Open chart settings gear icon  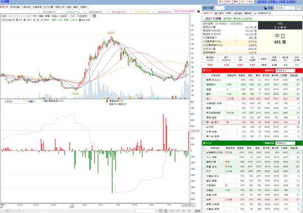click(94, 16)
